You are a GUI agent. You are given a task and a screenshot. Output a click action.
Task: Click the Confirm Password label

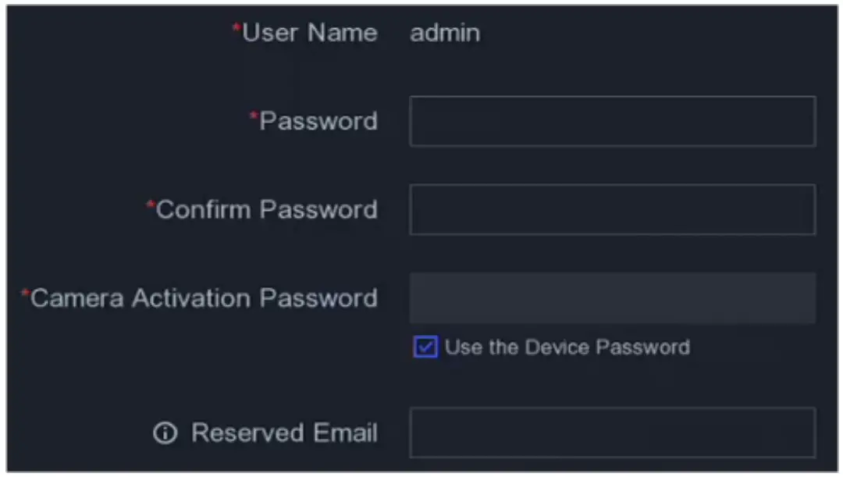coord(267,209)
